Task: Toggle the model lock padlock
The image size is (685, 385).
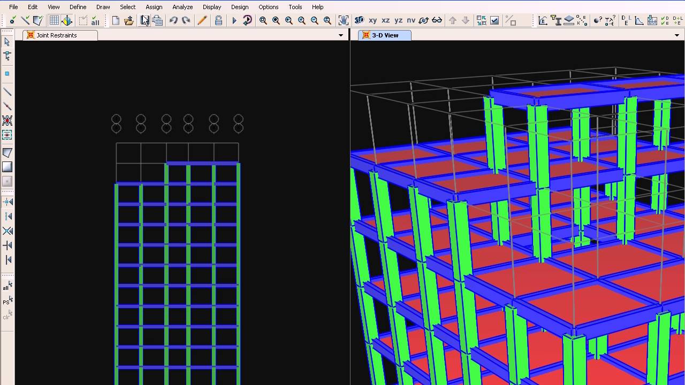Action: [x=218, y=20]
